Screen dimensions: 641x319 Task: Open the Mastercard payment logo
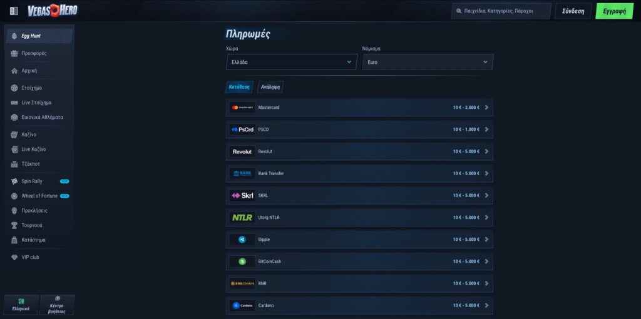(242, 108)
